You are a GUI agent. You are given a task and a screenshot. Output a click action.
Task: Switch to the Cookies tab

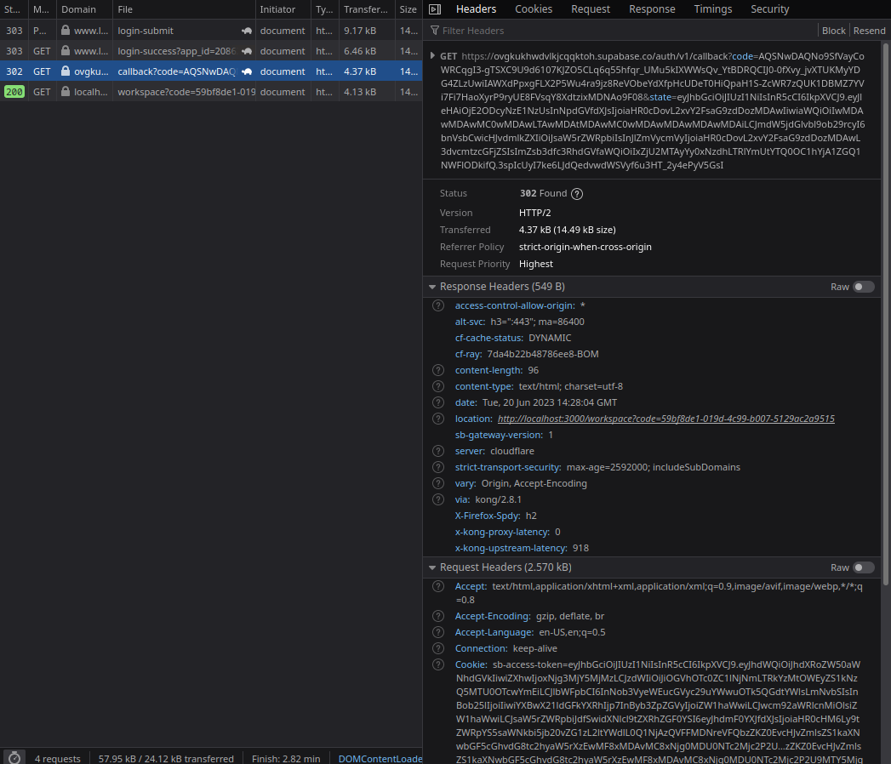coord(534,9)
